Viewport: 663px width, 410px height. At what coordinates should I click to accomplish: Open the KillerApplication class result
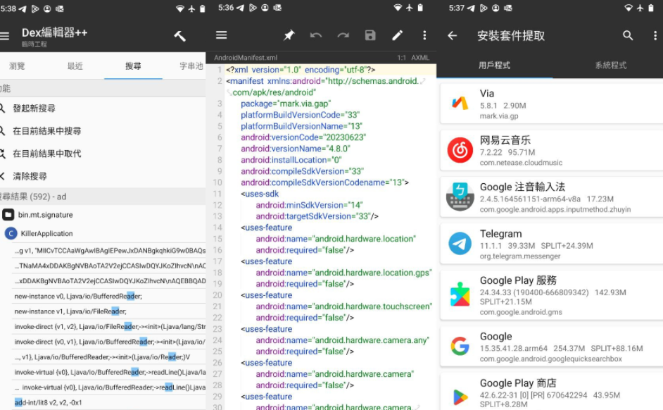[x=45, y=233]
